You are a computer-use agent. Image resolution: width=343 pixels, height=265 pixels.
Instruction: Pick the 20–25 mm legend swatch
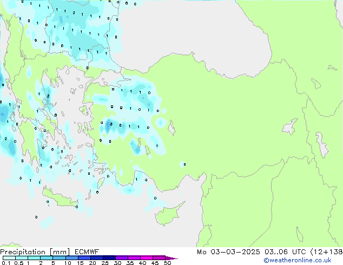[96, 258]
